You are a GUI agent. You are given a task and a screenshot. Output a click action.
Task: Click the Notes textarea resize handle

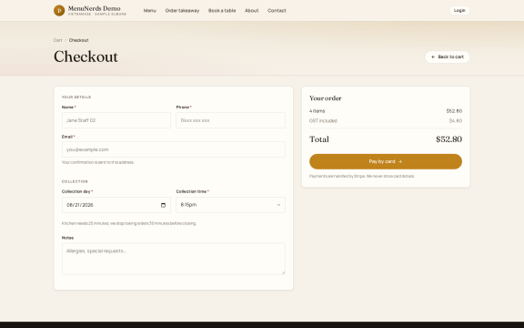(283, 272)
